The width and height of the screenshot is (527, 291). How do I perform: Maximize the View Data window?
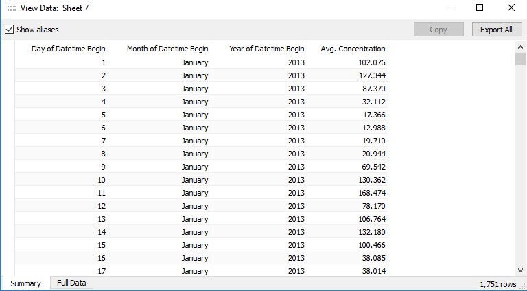tap(480, 8)
